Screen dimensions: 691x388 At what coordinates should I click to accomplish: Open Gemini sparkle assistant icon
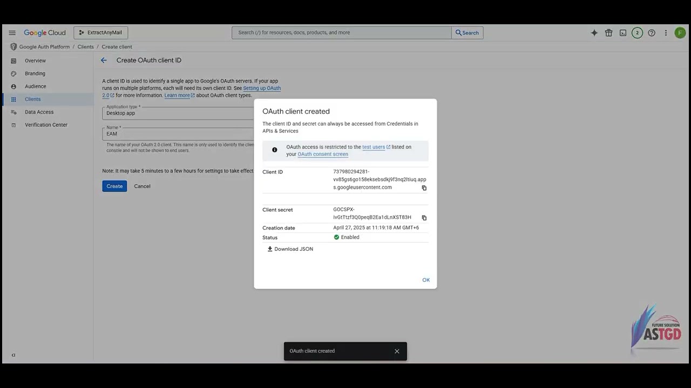click(594, 33)
